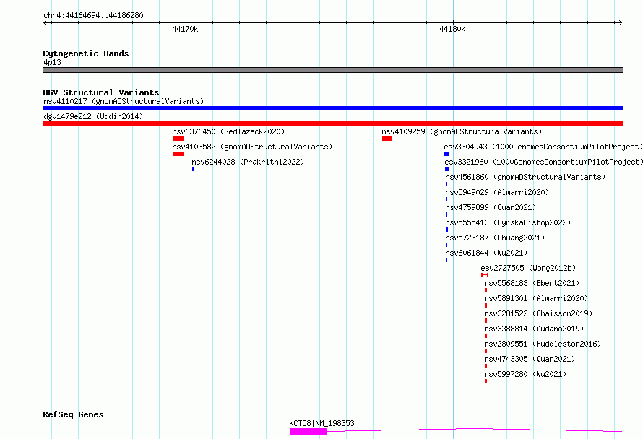
Task: Click the ruler's left arrow end
Action: pos(45,22)
